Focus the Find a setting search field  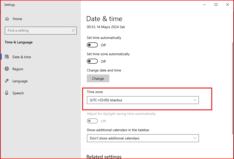[x=38, y=31]
